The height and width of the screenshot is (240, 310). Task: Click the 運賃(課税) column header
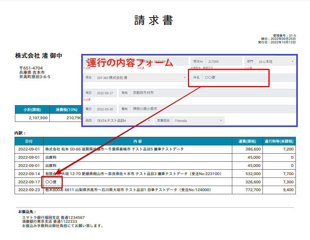coord(247,141)
